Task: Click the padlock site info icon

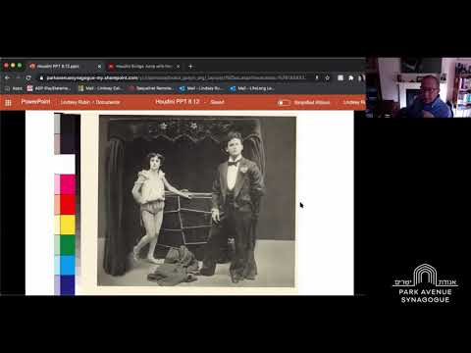Action: [41, 77]
